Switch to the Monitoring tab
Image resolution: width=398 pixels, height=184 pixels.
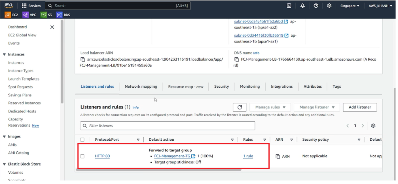(250, 86)
